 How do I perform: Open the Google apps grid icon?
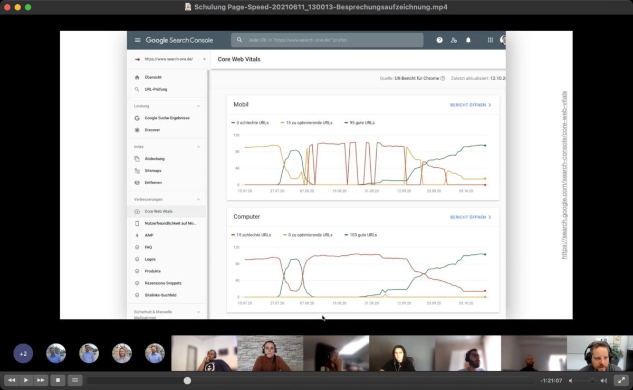[x=490, y=40]
